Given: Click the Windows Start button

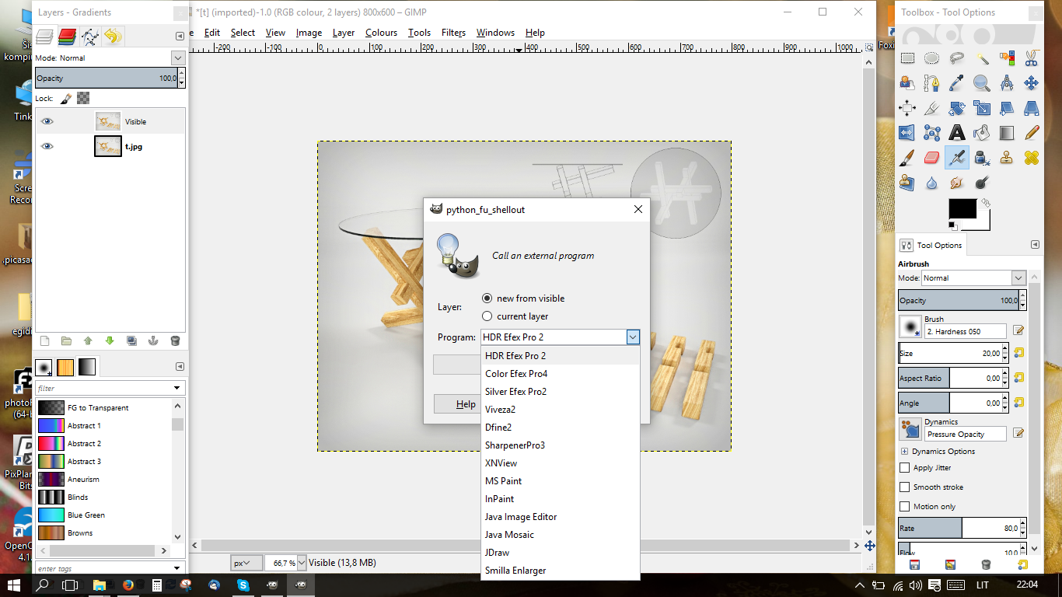Looking at the screenshot, I should (14, 585).
